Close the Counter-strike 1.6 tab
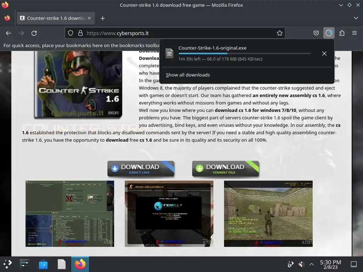 89,18
